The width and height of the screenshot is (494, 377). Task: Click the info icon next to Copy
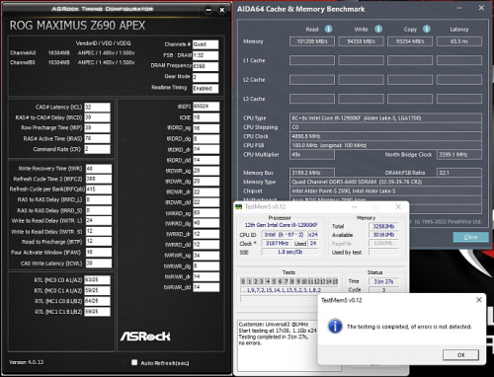pos(427,29)
